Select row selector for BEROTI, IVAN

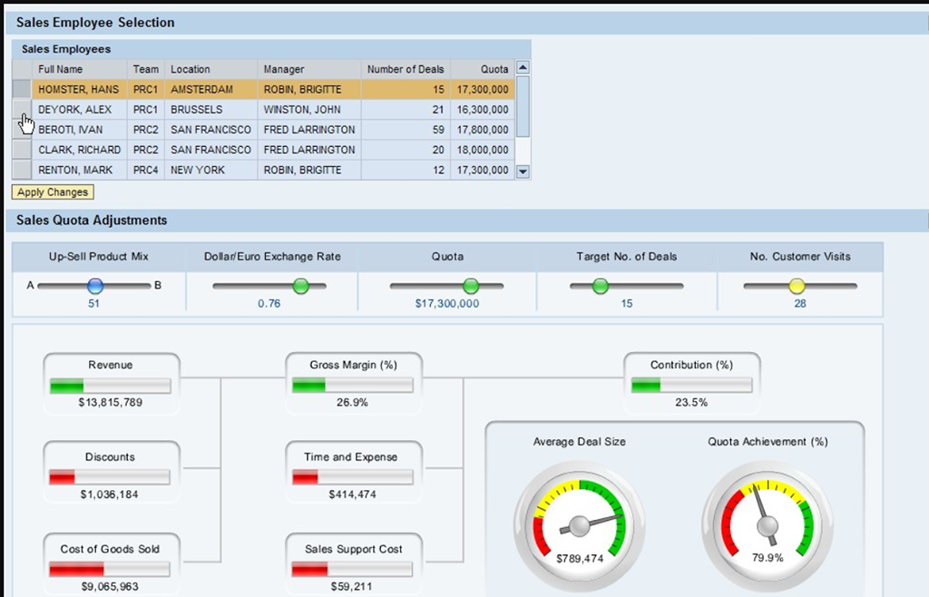[x=21, y=130]
